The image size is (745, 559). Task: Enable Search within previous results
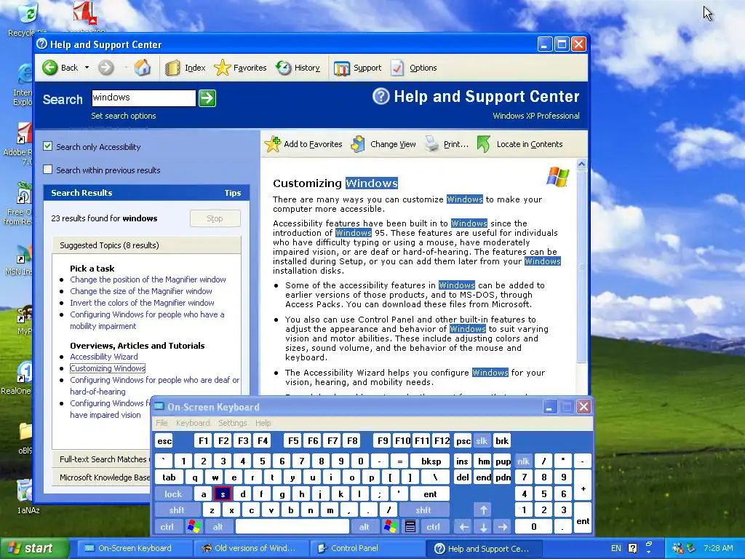[x=47, y=169]
